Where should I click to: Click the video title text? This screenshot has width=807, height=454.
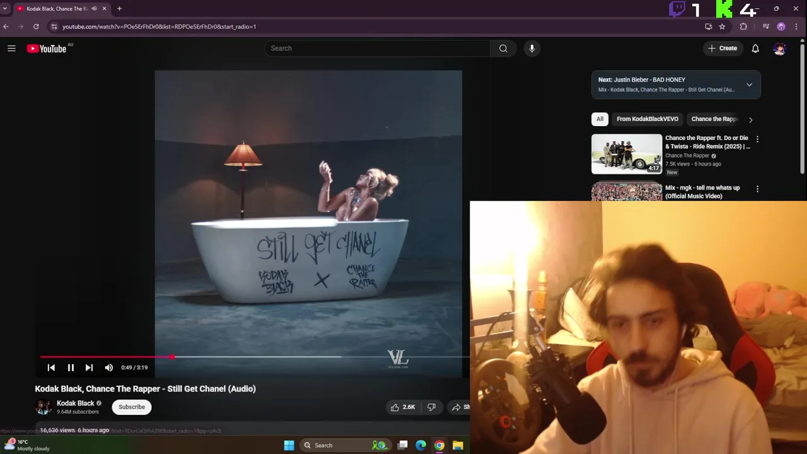coord(145,389)
